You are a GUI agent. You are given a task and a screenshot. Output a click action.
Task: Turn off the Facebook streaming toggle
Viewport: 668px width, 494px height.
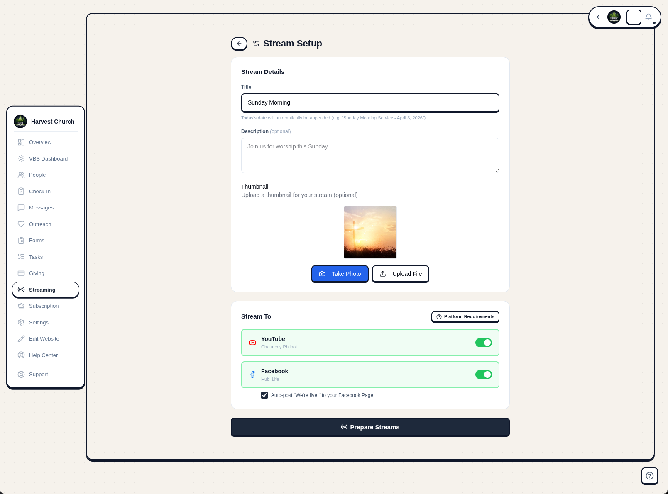coord(483,375)
